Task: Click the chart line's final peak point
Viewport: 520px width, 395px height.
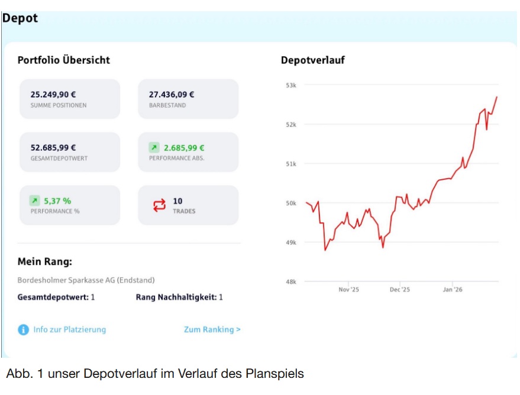Action: coord(497,96)
